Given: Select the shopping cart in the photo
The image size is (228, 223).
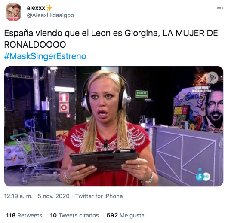Looking at the screenshot, I should coord(37,158).
